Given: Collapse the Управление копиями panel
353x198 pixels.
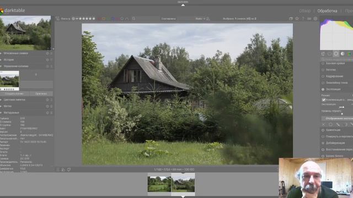Looking at the screenshot, I should (16, 67).
